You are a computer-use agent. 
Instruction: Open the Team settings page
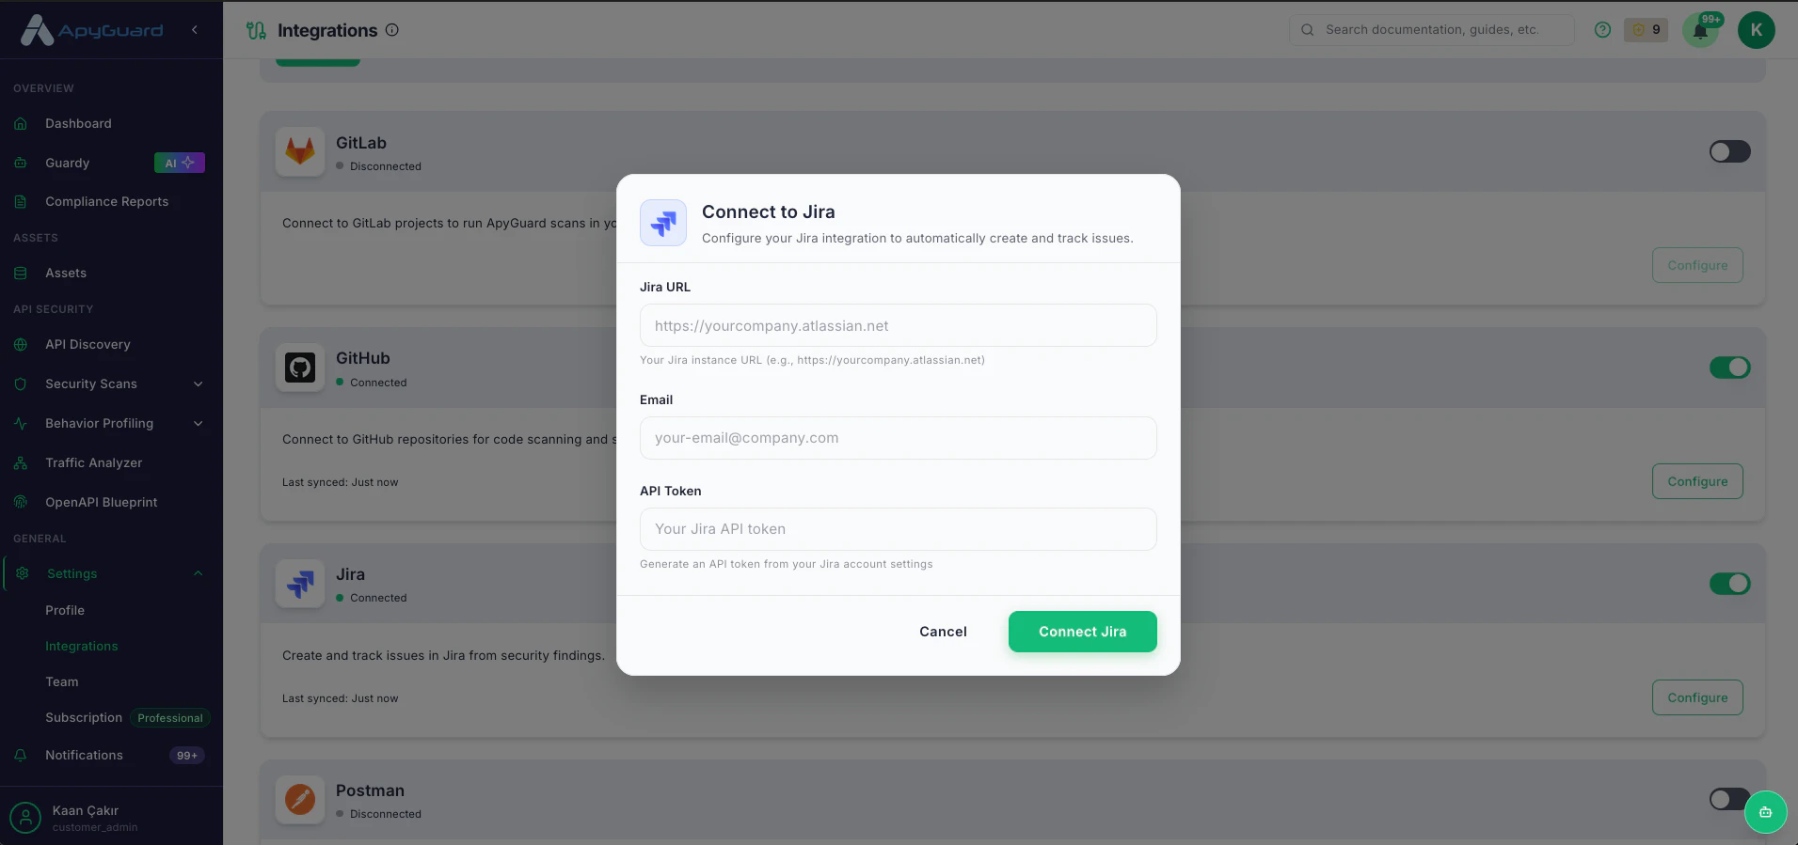[x=62, y=682]
